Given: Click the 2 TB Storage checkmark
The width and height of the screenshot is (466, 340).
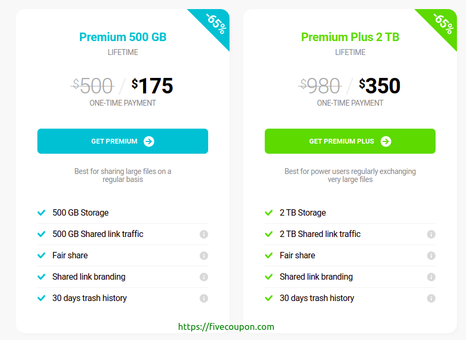Looking at the screenshot, I should 268,213.
